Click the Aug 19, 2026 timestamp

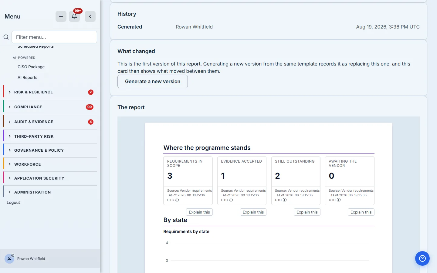click(388, 27)
